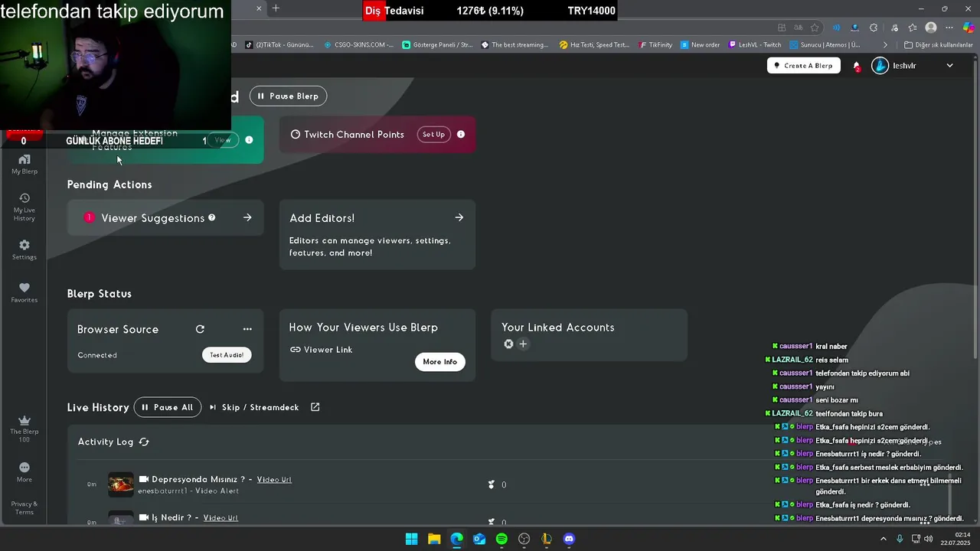Open the Add Editors arrow

[x=459, y=217]
